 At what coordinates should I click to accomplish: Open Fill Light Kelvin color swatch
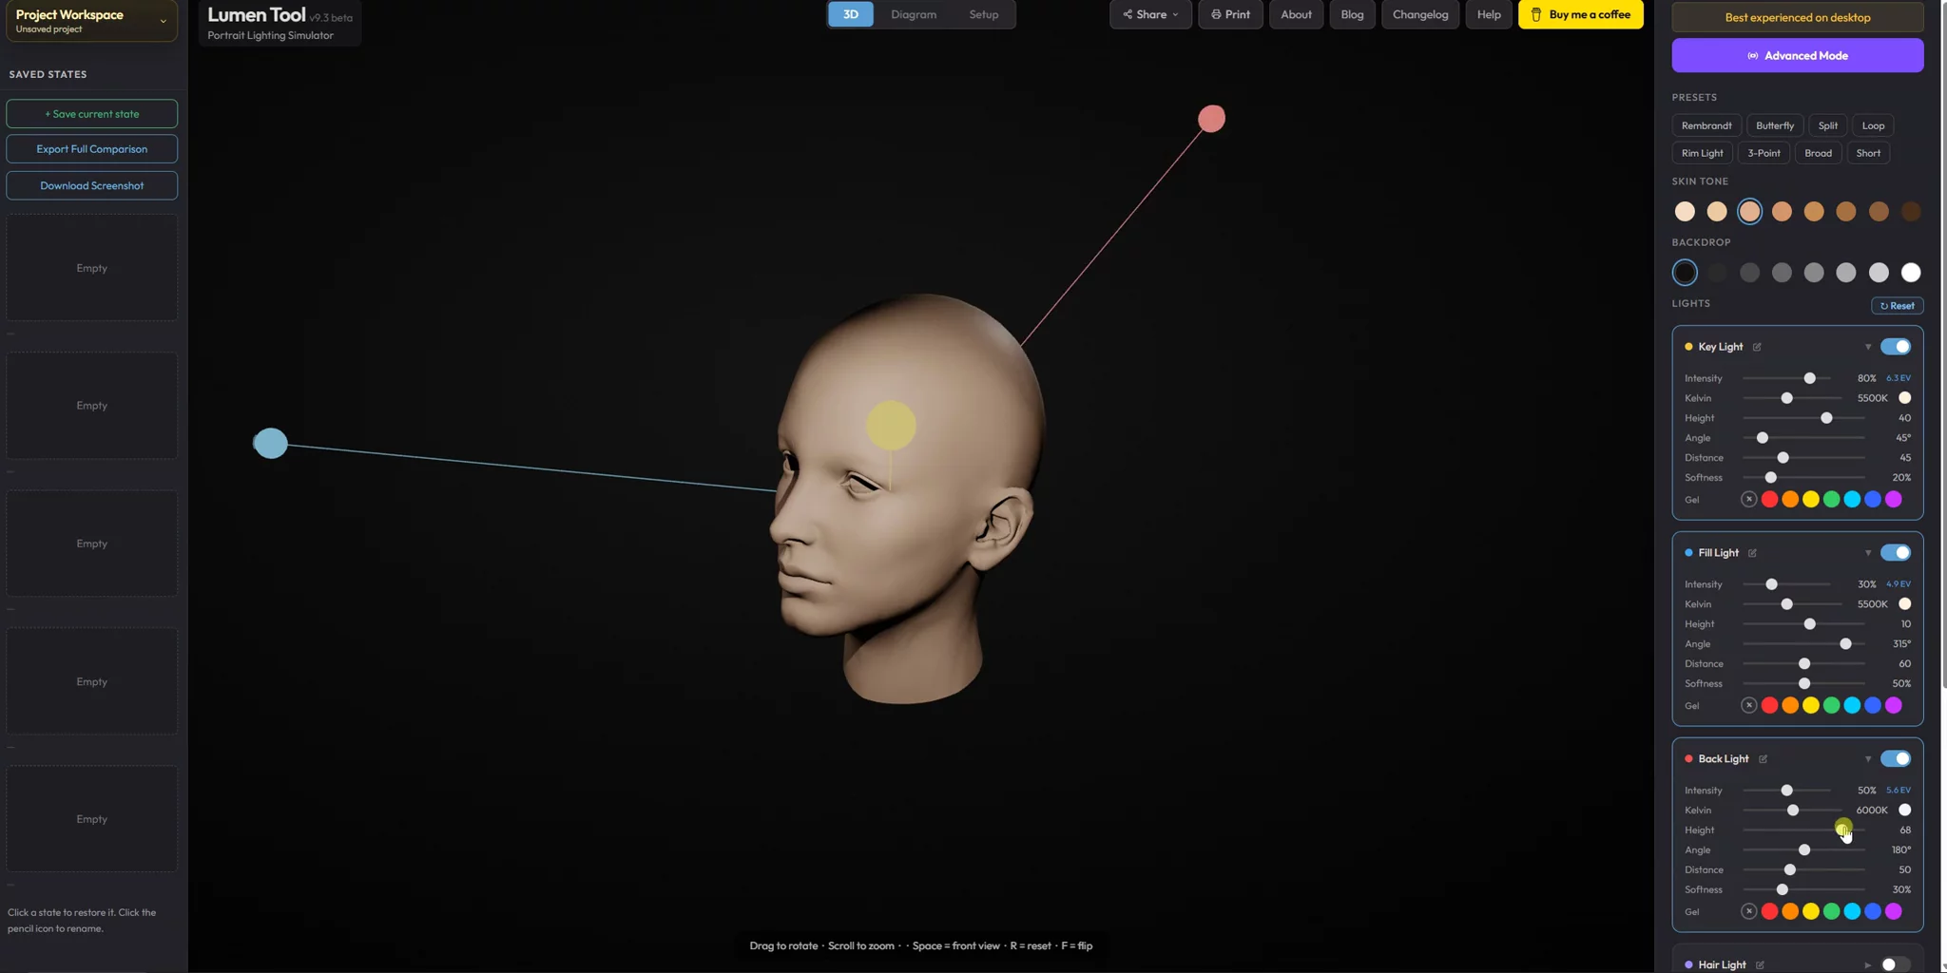click(1904, 604)
